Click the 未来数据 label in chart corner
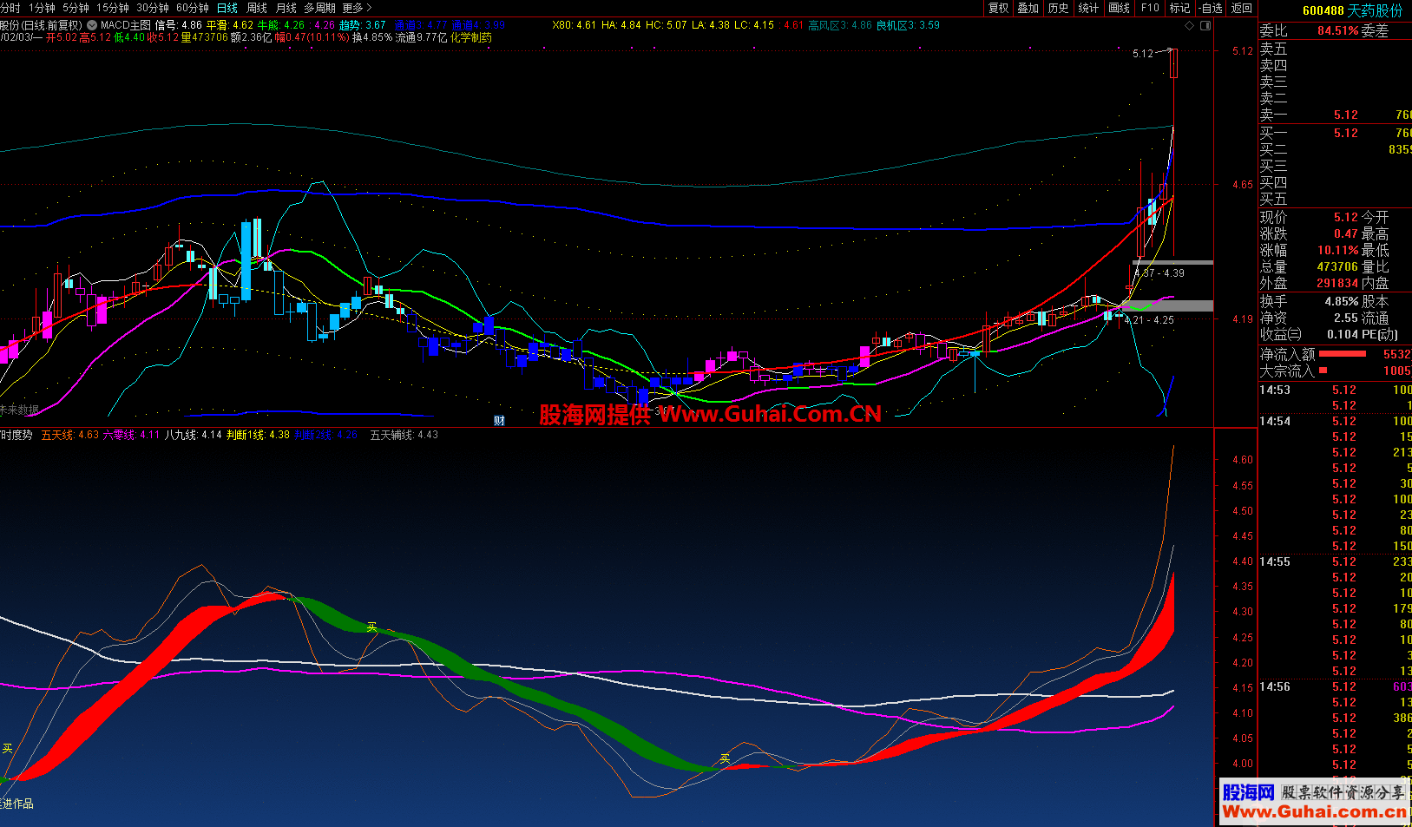Screen dimensions: 1412x827 point(19,410)
